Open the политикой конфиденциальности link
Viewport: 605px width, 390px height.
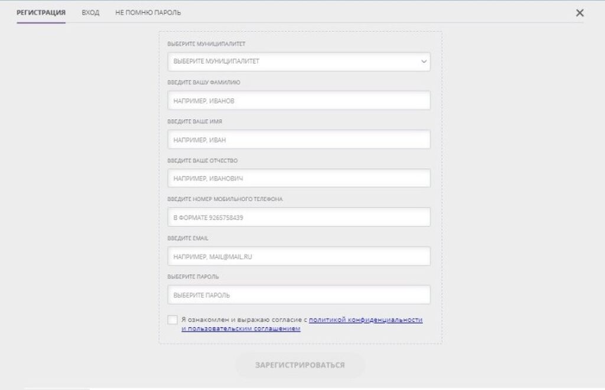coord(365,320)
